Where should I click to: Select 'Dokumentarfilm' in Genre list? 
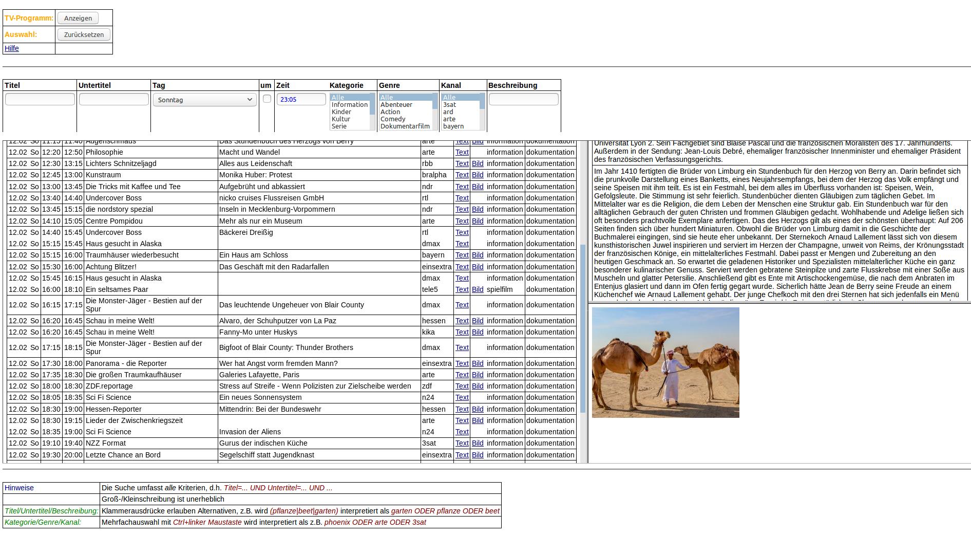point(405,126)
